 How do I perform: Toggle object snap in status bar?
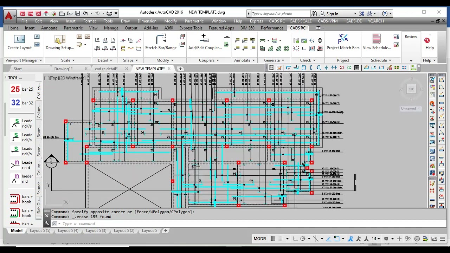[x=337, y=239]
